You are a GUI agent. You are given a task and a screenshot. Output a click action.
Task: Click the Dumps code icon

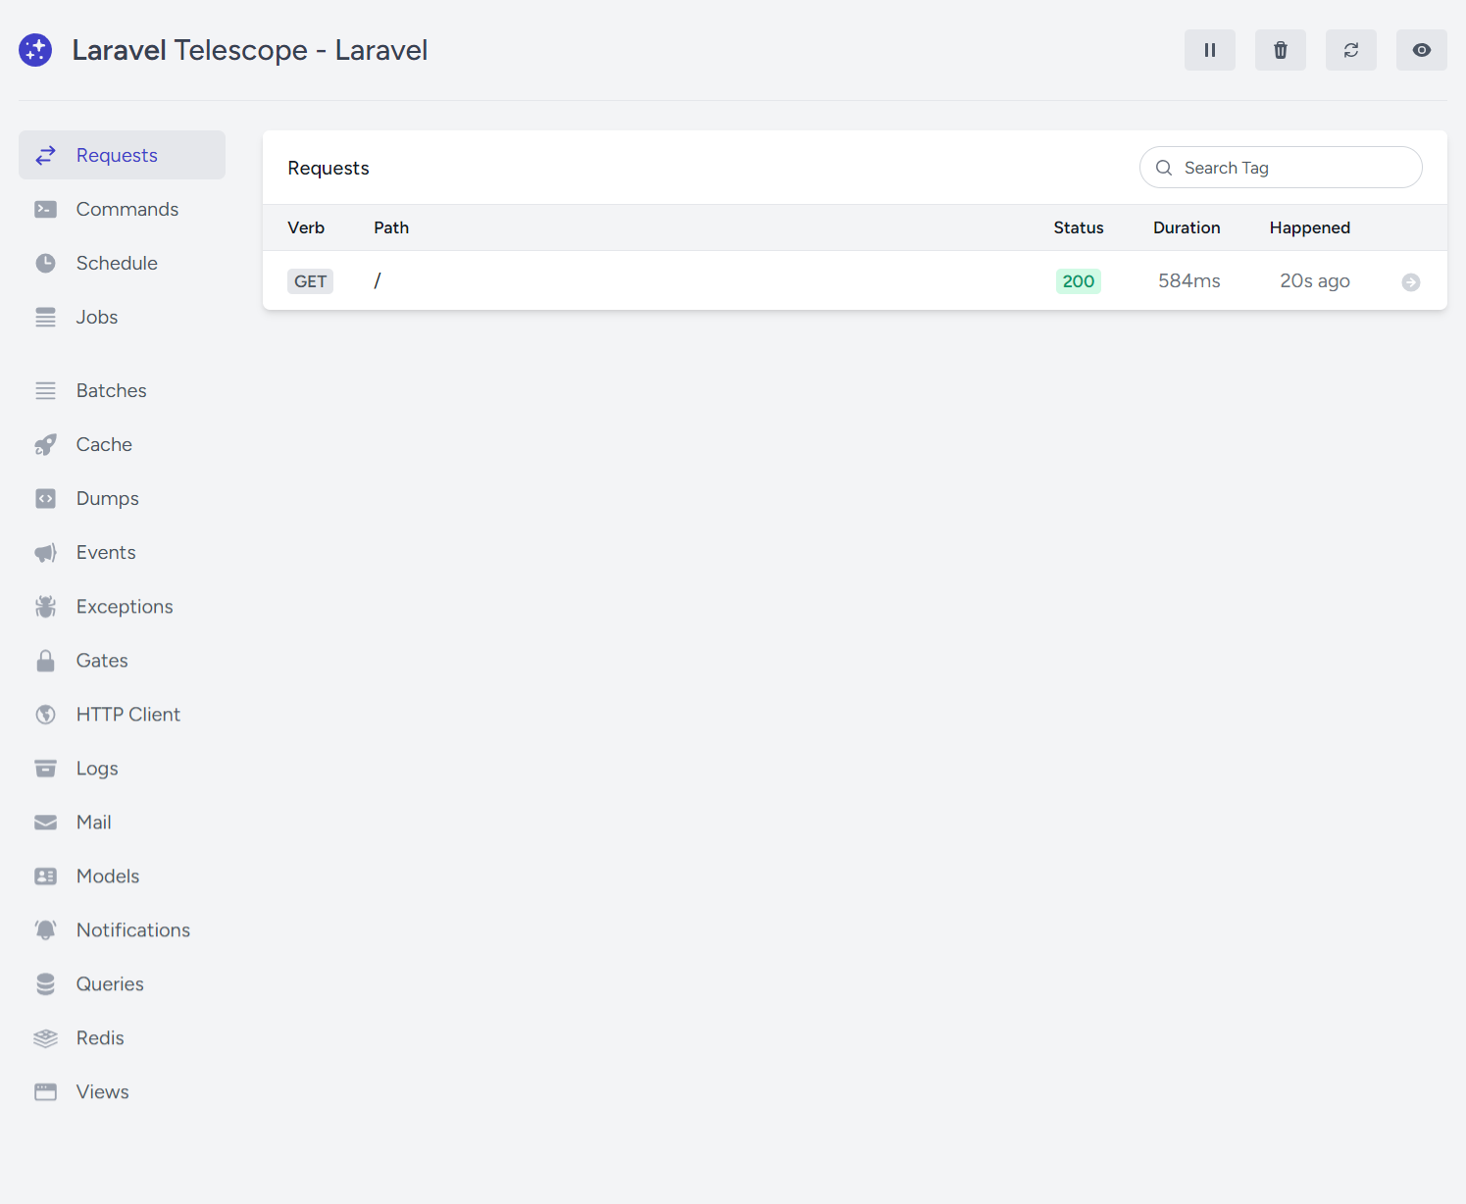46,498
